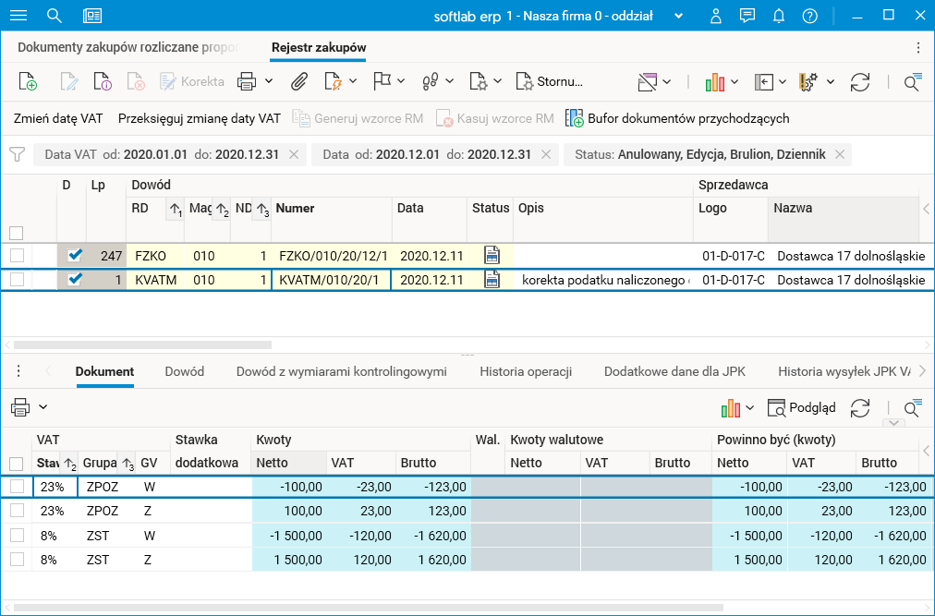
Task: Remove the Status filter chip
Action: [x=839, y=154]
